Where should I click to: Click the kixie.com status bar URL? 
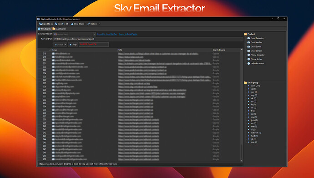tap(77, 164)
